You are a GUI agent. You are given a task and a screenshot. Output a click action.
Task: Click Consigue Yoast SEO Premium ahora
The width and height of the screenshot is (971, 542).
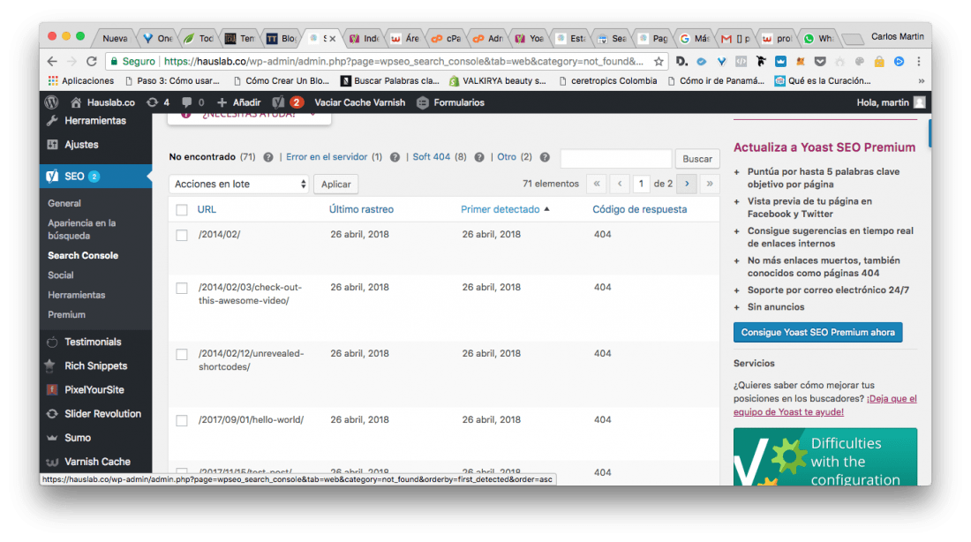818,332
